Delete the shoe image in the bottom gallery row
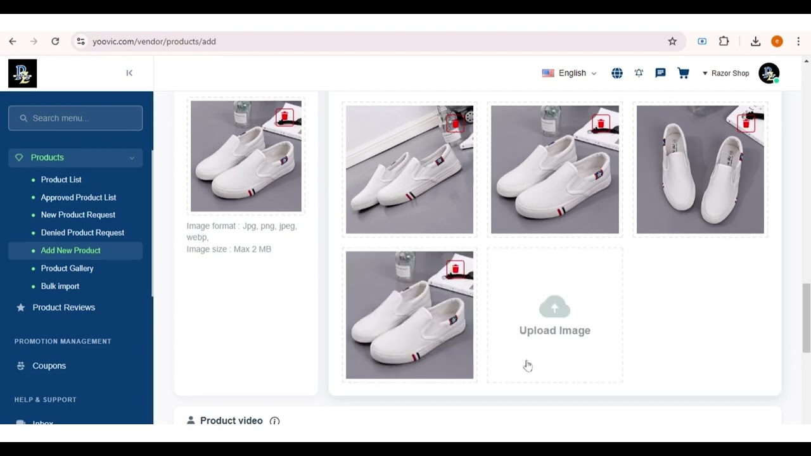 tap(456, 269)
